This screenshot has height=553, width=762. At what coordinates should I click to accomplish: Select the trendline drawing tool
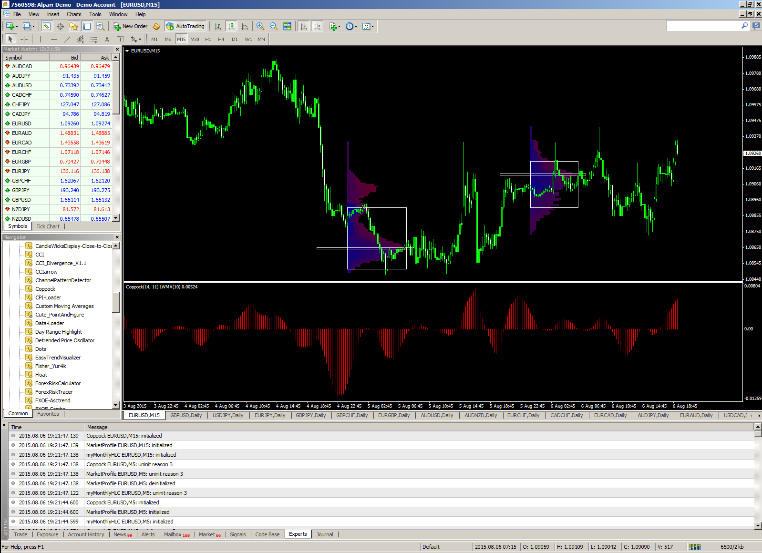coord(67,39)
